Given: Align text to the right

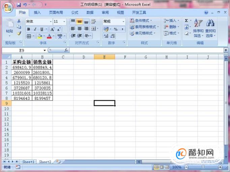Looking at the screenshot, I should (x=86, y=29).
